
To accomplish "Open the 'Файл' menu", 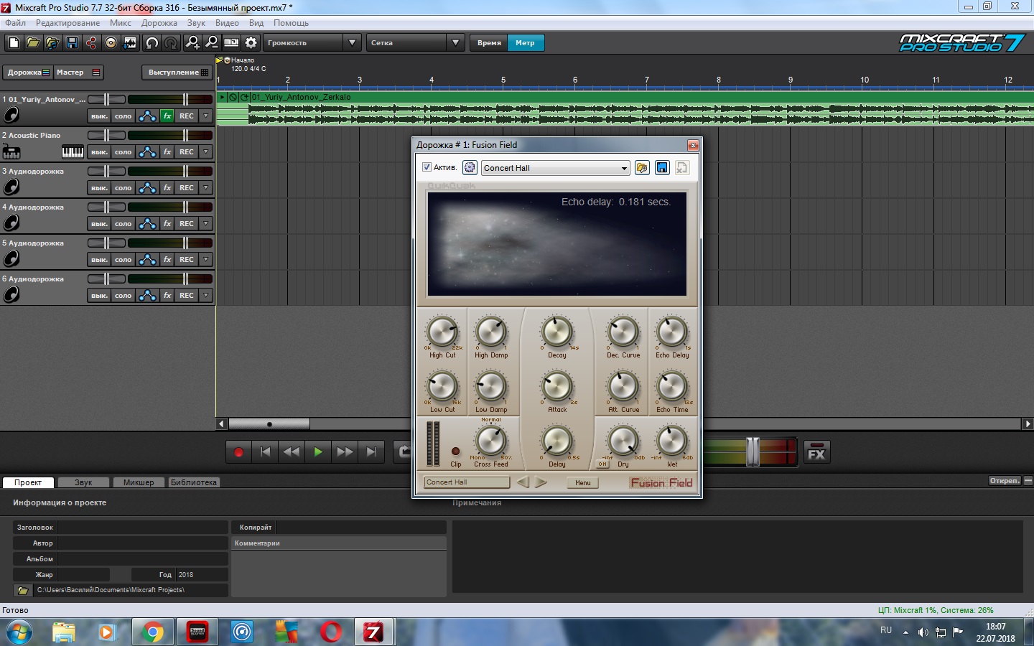I will click(15, 23).
